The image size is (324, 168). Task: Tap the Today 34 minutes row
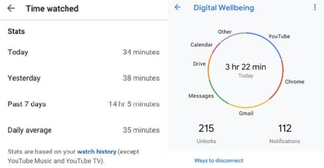click(x=84, y=52)
